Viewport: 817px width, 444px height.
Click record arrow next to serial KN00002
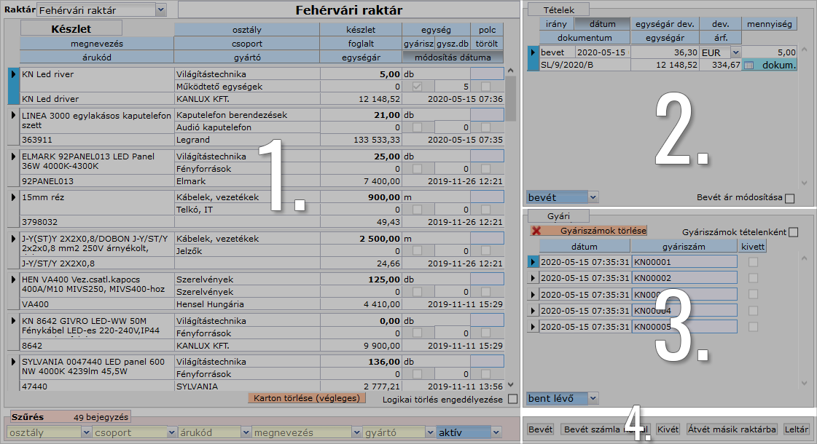click(x=533, y=278)
